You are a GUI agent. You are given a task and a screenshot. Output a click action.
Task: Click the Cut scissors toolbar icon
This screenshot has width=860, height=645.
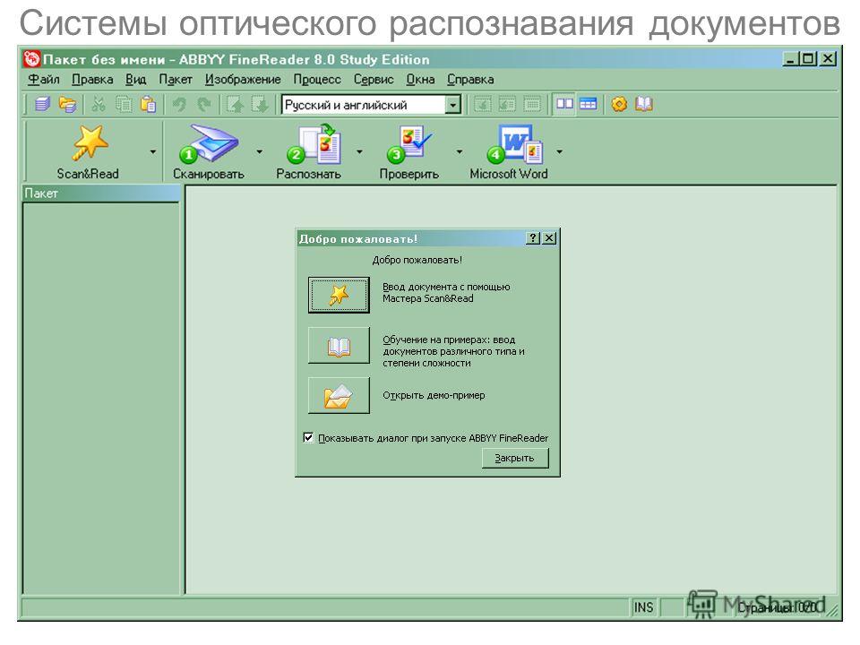99,104
